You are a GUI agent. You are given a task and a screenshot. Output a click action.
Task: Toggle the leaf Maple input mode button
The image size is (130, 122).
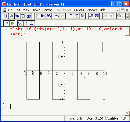pos(12,23)
